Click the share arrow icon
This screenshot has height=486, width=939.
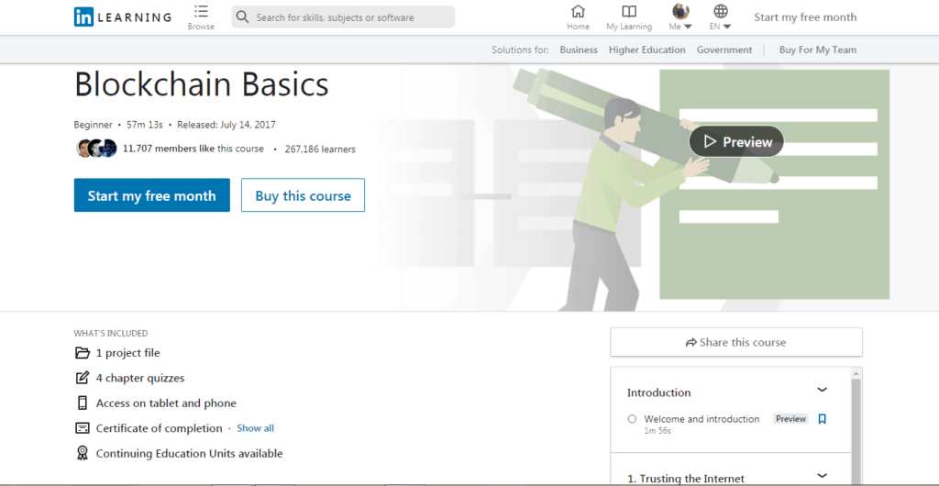pyautogui.click(x=691, y=342)
